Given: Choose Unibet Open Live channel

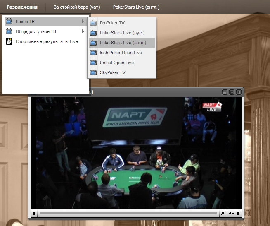Looking at the screenshot, I should (x=122, y=63).
